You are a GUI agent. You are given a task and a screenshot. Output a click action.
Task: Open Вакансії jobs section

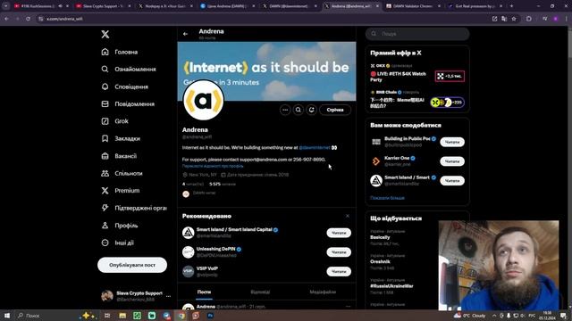[x=119, y=156]
